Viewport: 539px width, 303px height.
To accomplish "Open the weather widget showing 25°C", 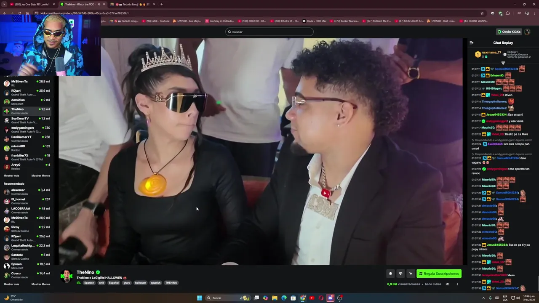I will [x=13, y=298].
